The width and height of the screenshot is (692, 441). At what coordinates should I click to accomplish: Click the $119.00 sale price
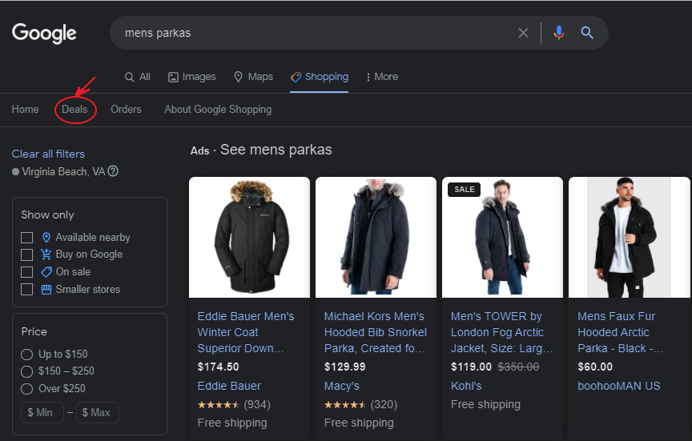[471, 367]
